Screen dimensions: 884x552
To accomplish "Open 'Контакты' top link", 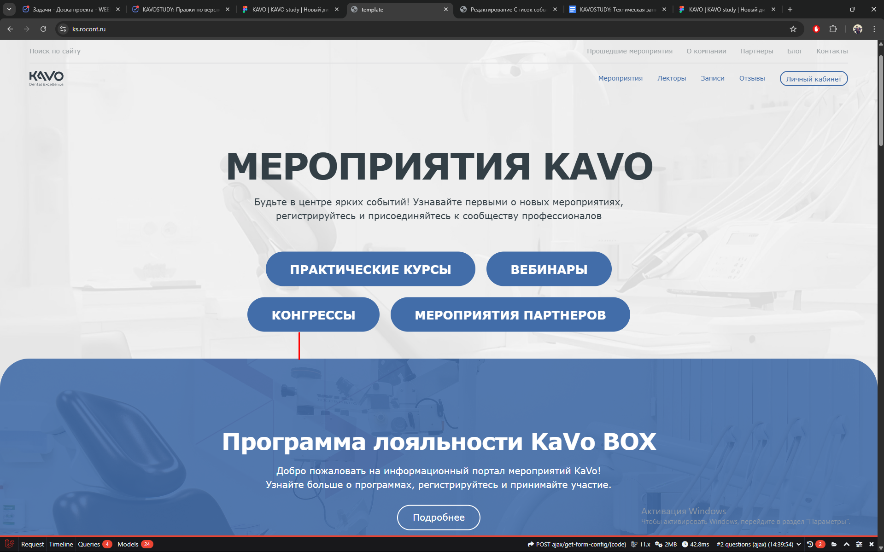I will point(832,51).
